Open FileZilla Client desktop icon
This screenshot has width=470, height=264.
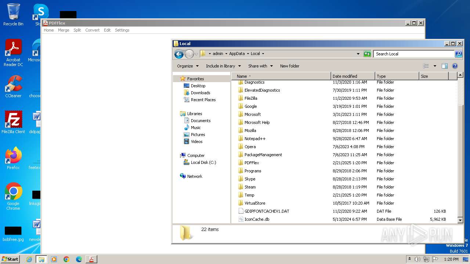13,122
